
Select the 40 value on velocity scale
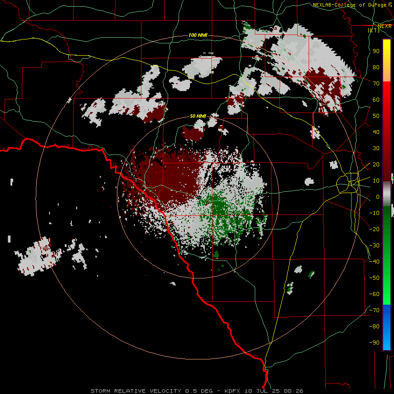click(376, 132)
